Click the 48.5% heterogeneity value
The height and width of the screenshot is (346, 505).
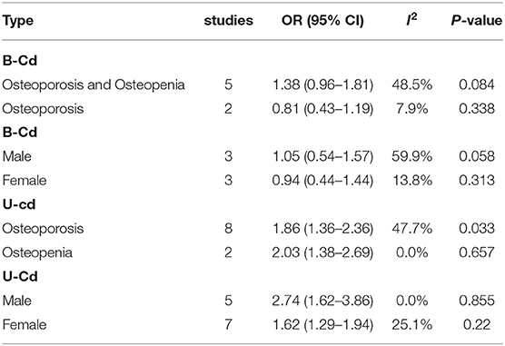point(411,84)
